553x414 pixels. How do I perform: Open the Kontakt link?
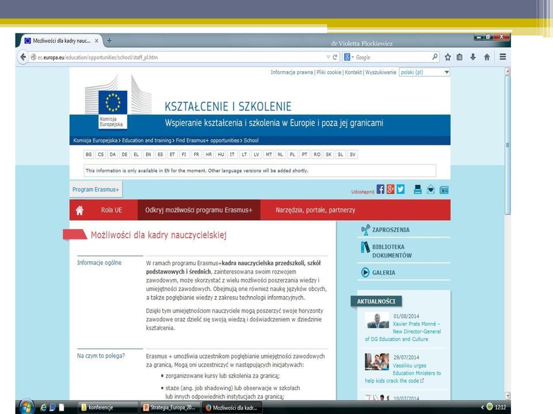tap(353, 72)
